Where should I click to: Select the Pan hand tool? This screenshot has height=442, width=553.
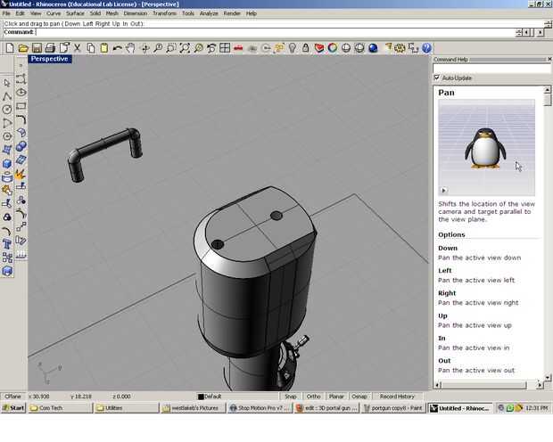tap(130, 48)
